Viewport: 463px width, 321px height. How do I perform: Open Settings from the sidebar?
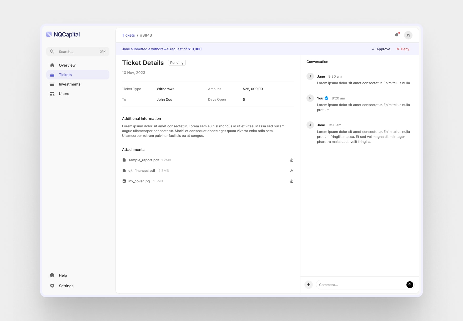(66, 286)
